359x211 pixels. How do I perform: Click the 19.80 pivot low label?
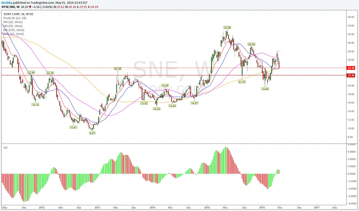(x=265, y=89)
